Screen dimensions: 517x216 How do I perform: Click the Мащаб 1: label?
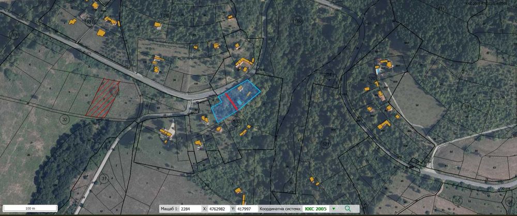pyautogui.click(x=170, y=209)
